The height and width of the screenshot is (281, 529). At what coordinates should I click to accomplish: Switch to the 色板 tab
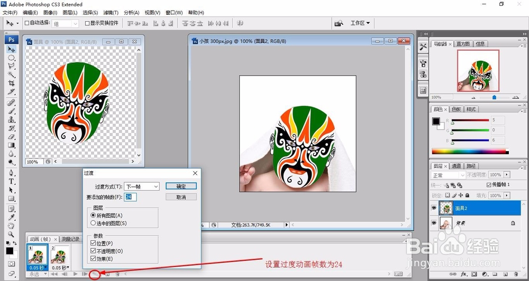coord(456,109)
